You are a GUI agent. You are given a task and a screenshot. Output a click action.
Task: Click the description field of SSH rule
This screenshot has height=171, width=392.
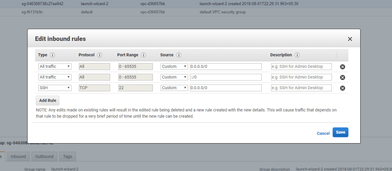tap(301, 88)
